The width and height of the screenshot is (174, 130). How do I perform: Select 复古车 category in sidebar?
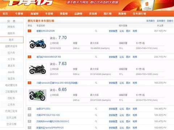click(11, 66)
